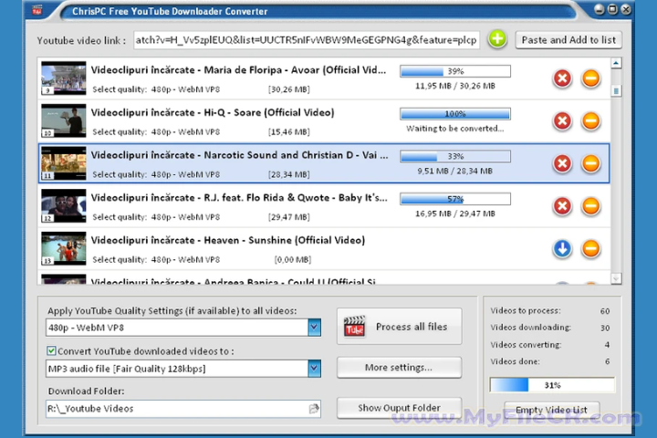Viewport: 657px width, 438px height.
Task: Remove R.J. feat. Flo Rida video from list
Action: coord(590,206)
